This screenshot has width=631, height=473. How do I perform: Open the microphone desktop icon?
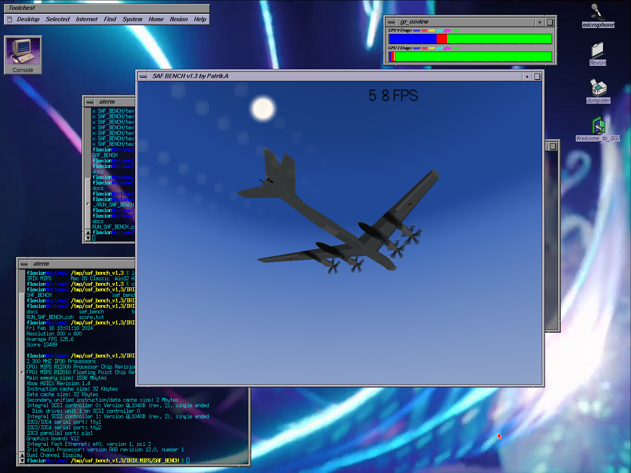point(598,13)
